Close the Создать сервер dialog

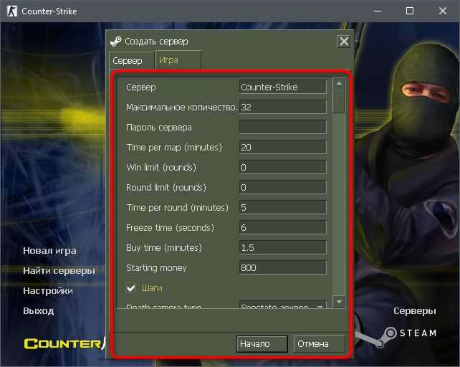coord(343,42)
